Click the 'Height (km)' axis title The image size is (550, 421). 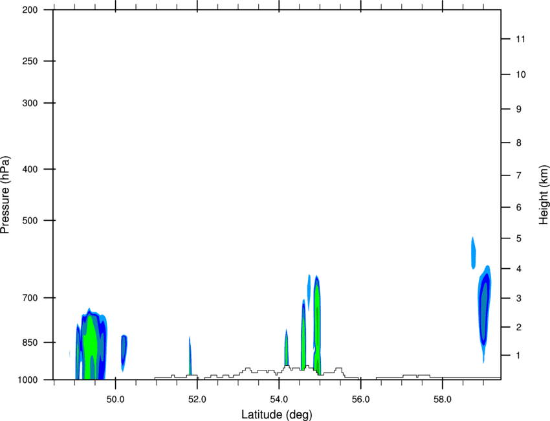pos(544,194)
